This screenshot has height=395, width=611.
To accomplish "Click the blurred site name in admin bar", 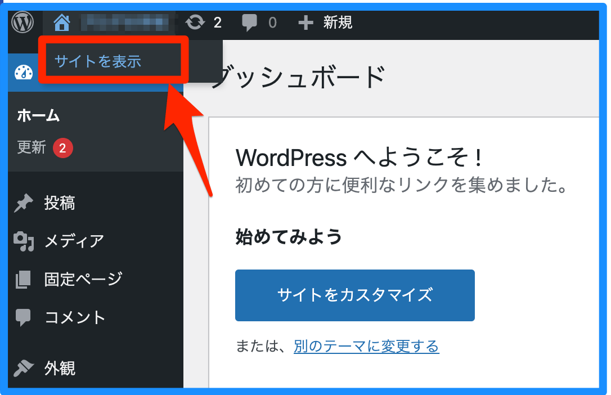I will [x=125, y=23].
